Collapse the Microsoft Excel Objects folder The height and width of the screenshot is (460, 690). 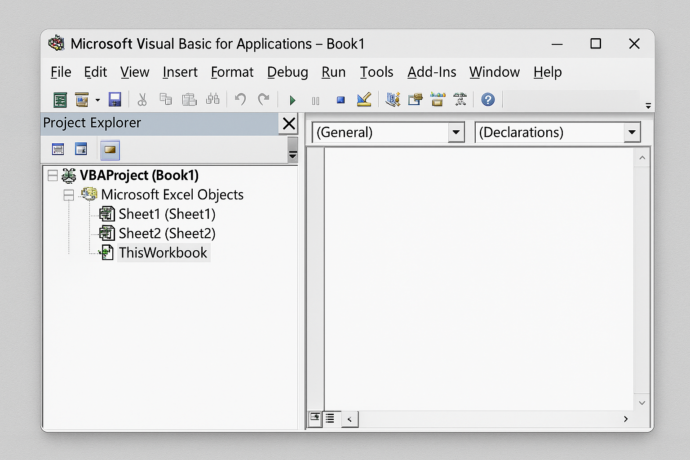[69, 195]
